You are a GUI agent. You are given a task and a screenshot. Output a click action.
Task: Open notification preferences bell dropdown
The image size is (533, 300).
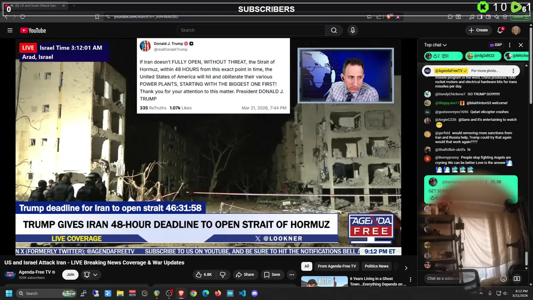tap(90, 275)
